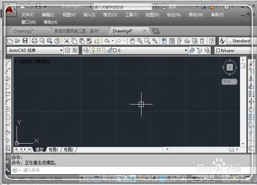Screen dimensions: 257x185
Task: Select the Zoom Window icon
Action: pos(147,41)
